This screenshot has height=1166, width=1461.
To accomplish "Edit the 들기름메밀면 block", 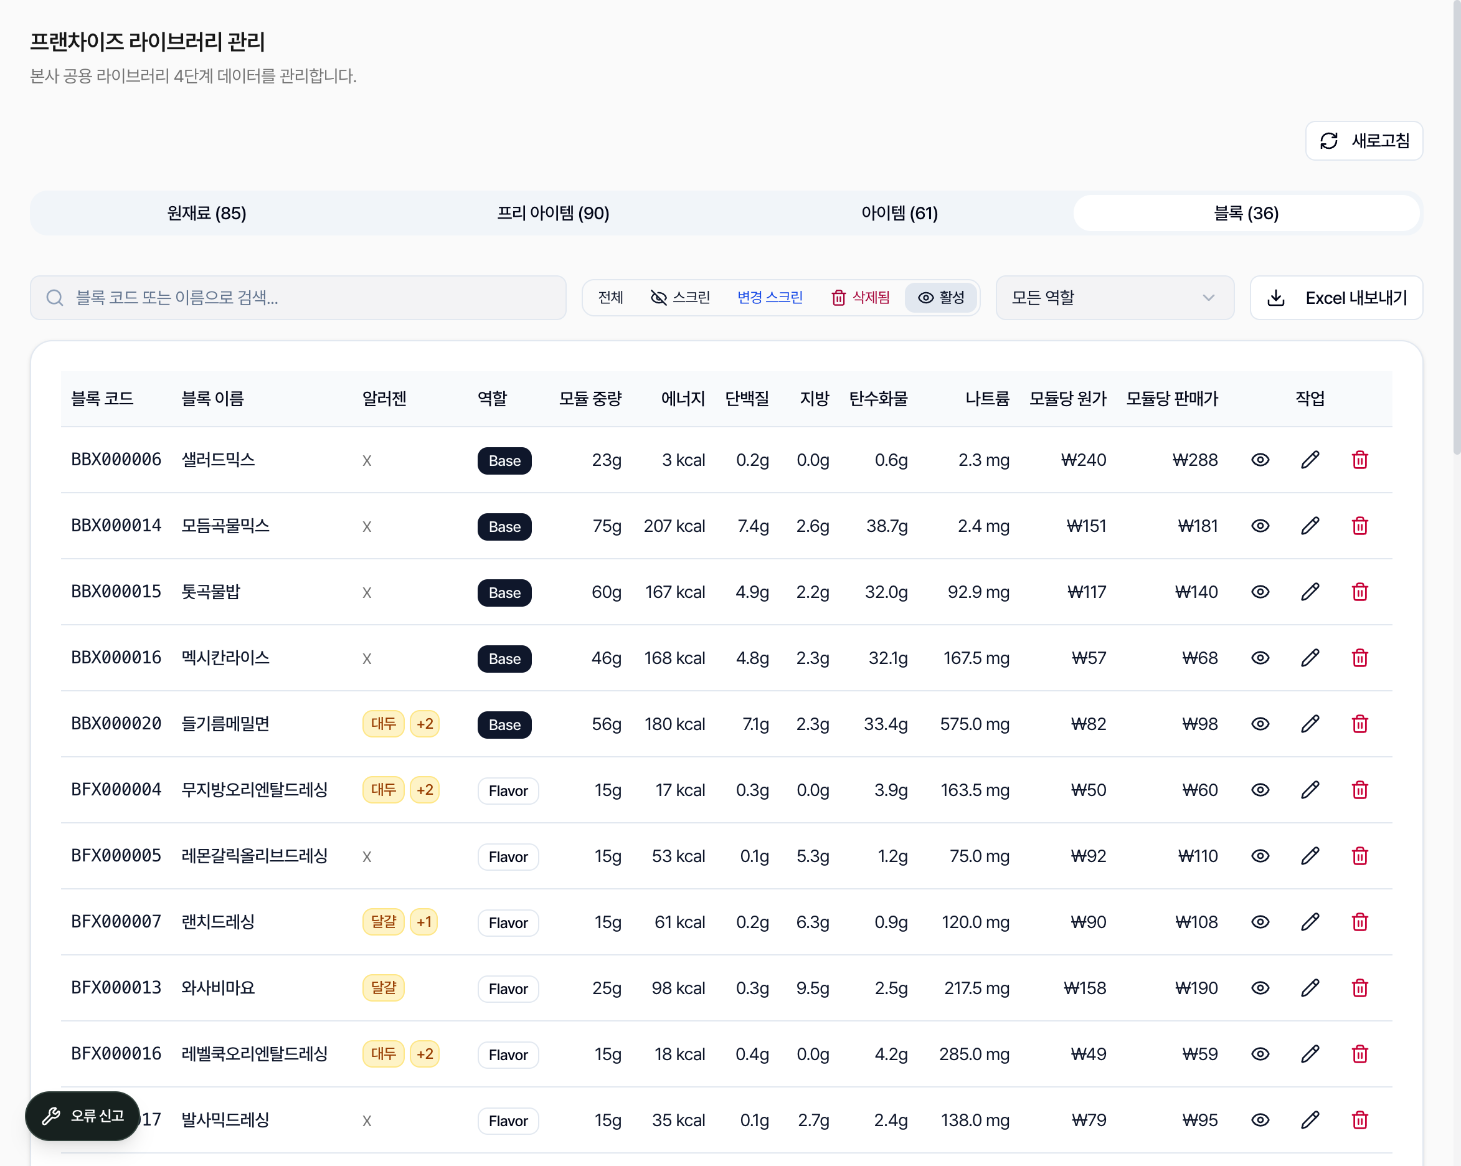I will pos(1310,724).
